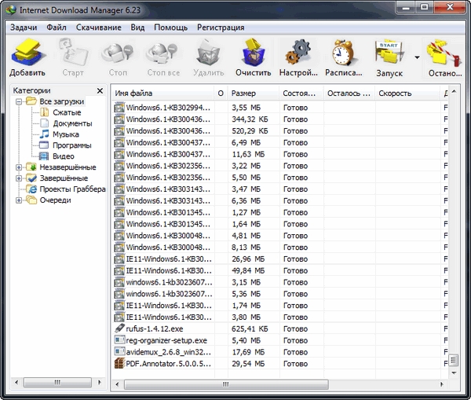Image resolution: width=471 pixels, height=400 pixels.
Task: Sort by Имя файла column header
Action: point(162,94)
